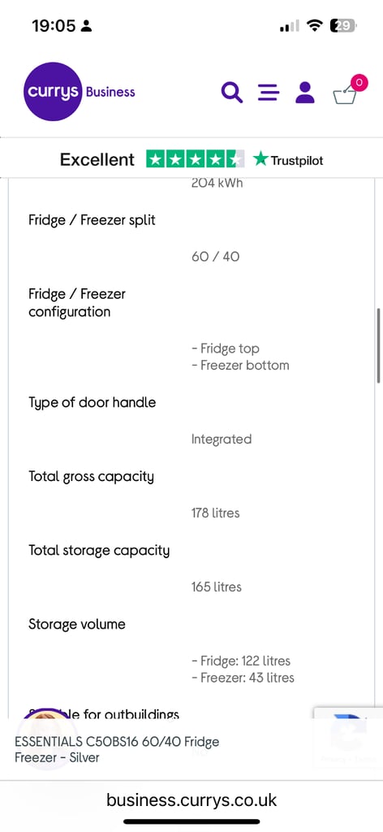Select the Type of door handle row
Screen dimensions: 383x832
tap(190, 421)
